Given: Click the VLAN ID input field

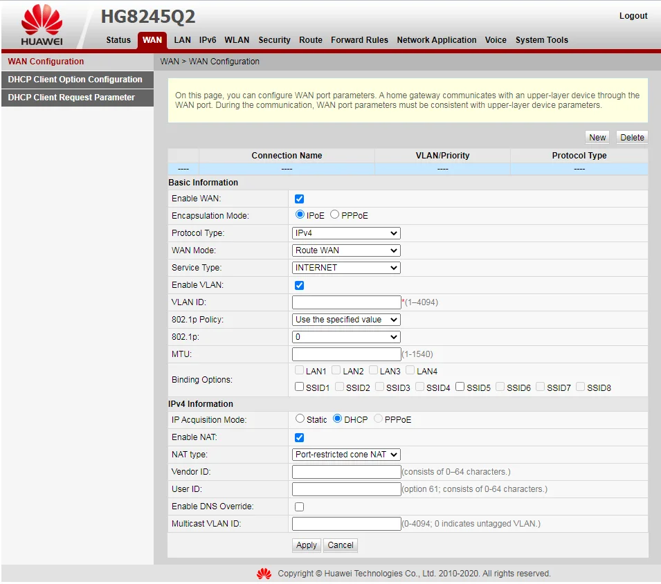Looking at the screenshot, I should (x=346, y=302).
